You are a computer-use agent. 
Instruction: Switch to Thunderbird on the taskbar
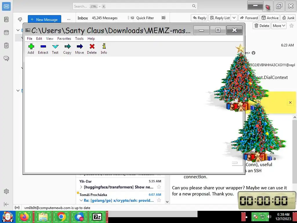tap(79, 217)
